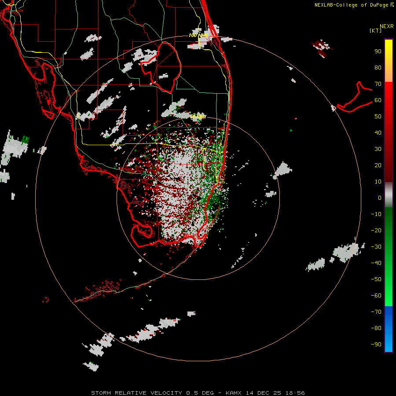Select the -60 knot scale label
Image resolution: width=396 pixels, height=396 pixels.
[376, 296]
